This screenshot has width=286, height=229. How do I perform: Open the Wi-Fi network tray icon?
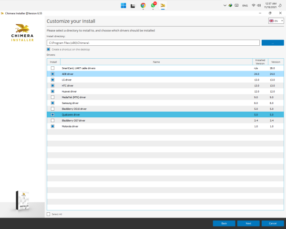pyautogui.click(x=254, y=5)
